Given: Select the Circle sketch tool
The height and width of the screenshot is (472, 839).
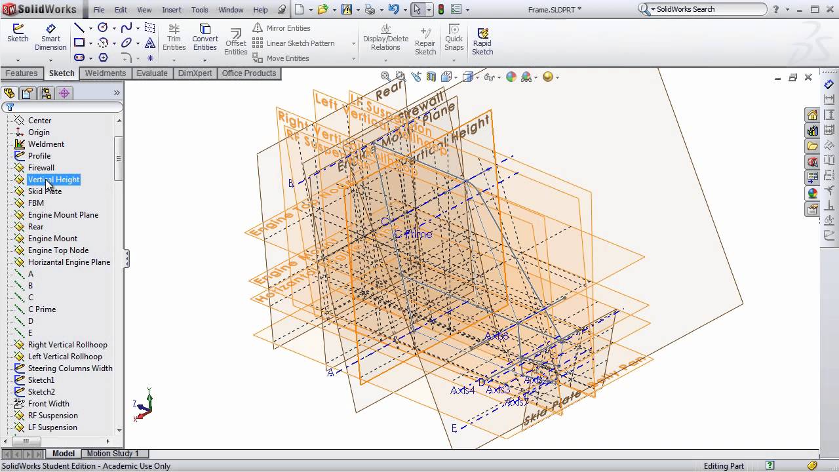Looking at the screenshot, I should [x=103, y=28].
